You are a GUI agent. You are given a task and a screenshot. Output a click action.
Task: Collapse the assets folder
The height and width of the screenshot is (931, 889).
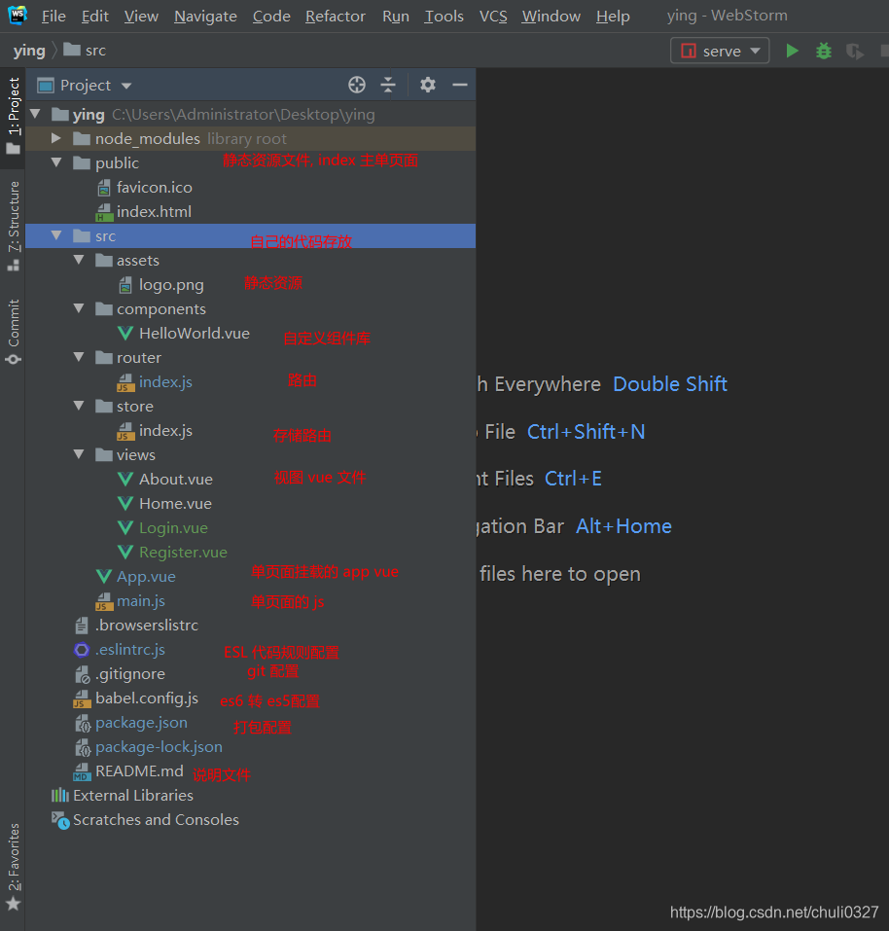pos(79,260)
